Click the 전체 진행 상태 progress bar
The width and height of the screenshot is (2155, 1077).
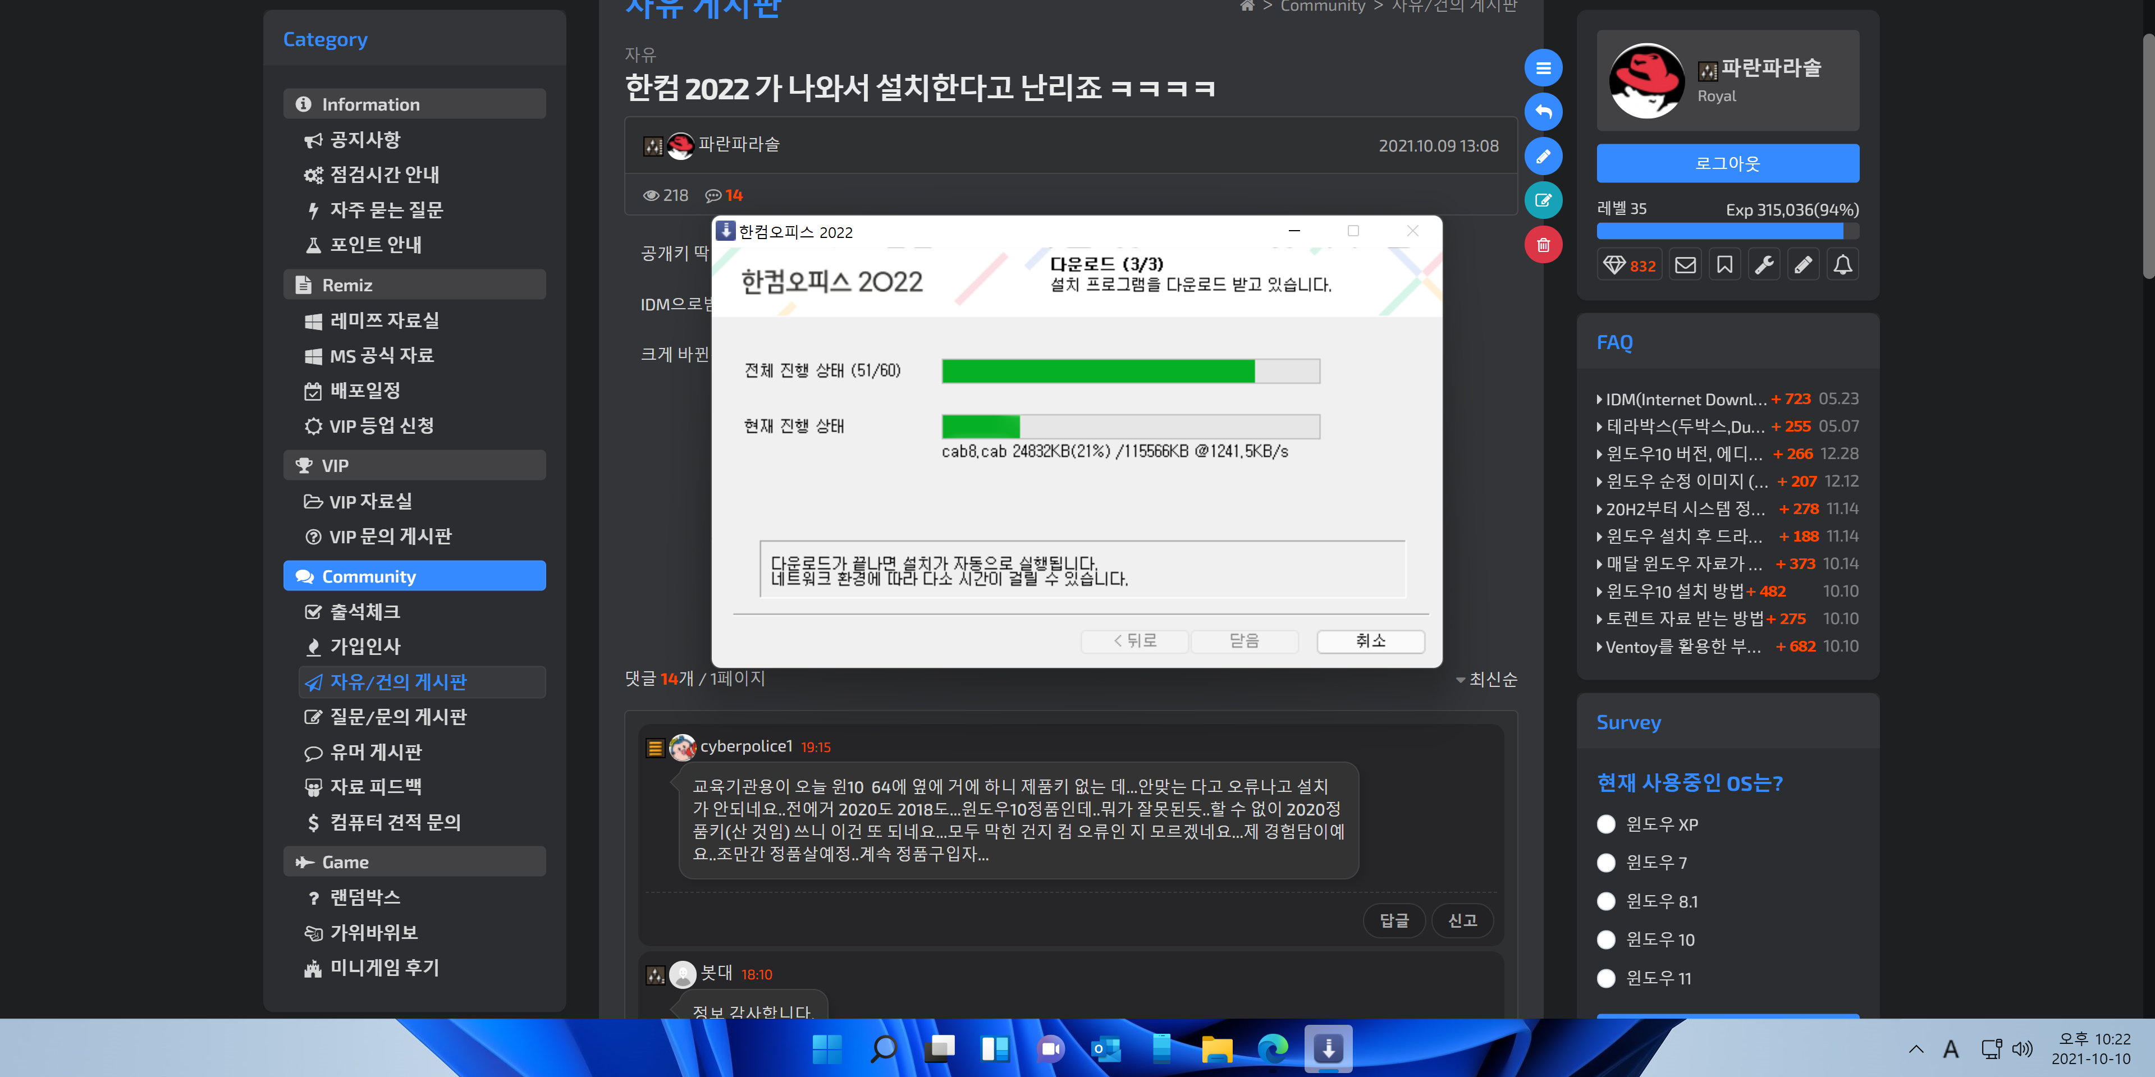pos(1130,370)
